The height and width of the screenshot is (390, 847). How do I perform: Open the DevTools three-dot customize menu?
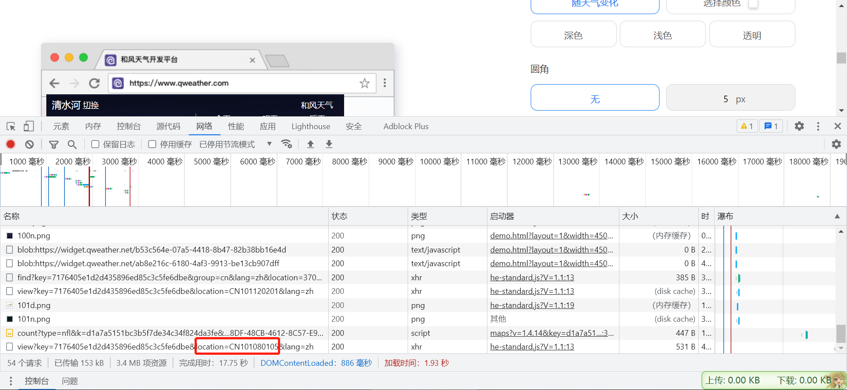[818, 126]
